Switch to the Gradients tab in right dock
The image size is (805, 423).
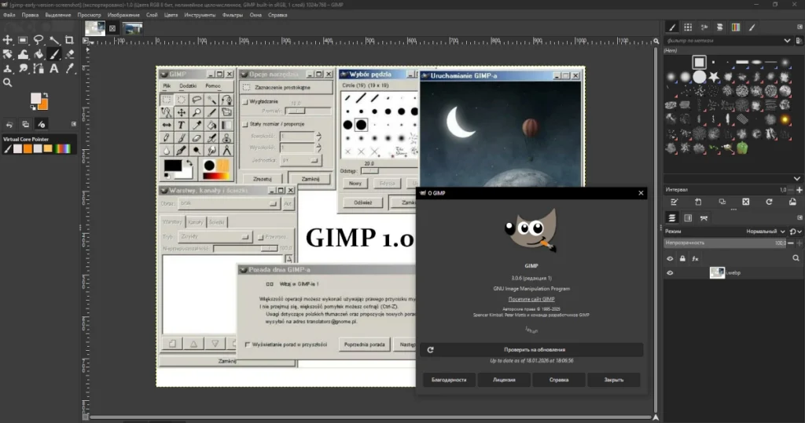[x=736, y=27]
